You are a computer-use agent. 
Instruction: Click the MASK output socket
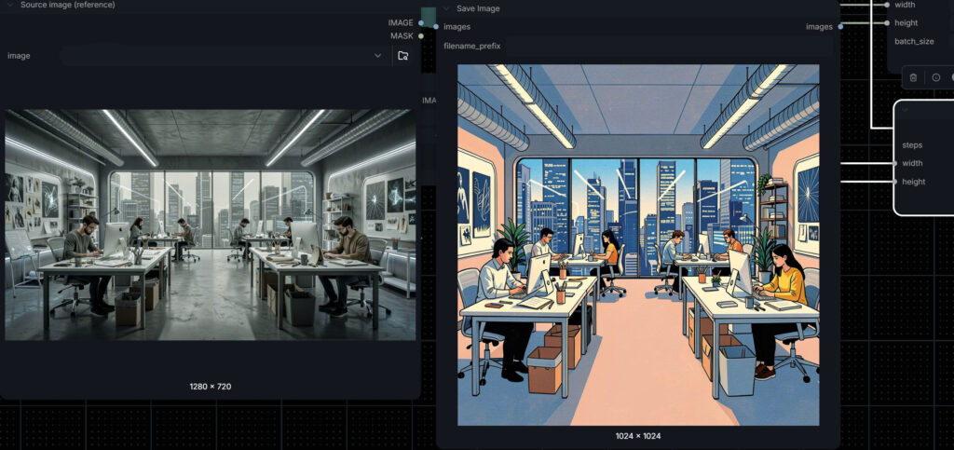421,36
